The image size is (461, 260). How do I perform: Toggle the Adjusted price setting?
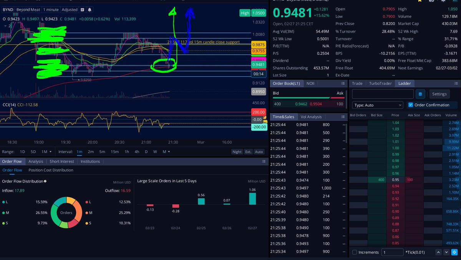tap(70, 10)
